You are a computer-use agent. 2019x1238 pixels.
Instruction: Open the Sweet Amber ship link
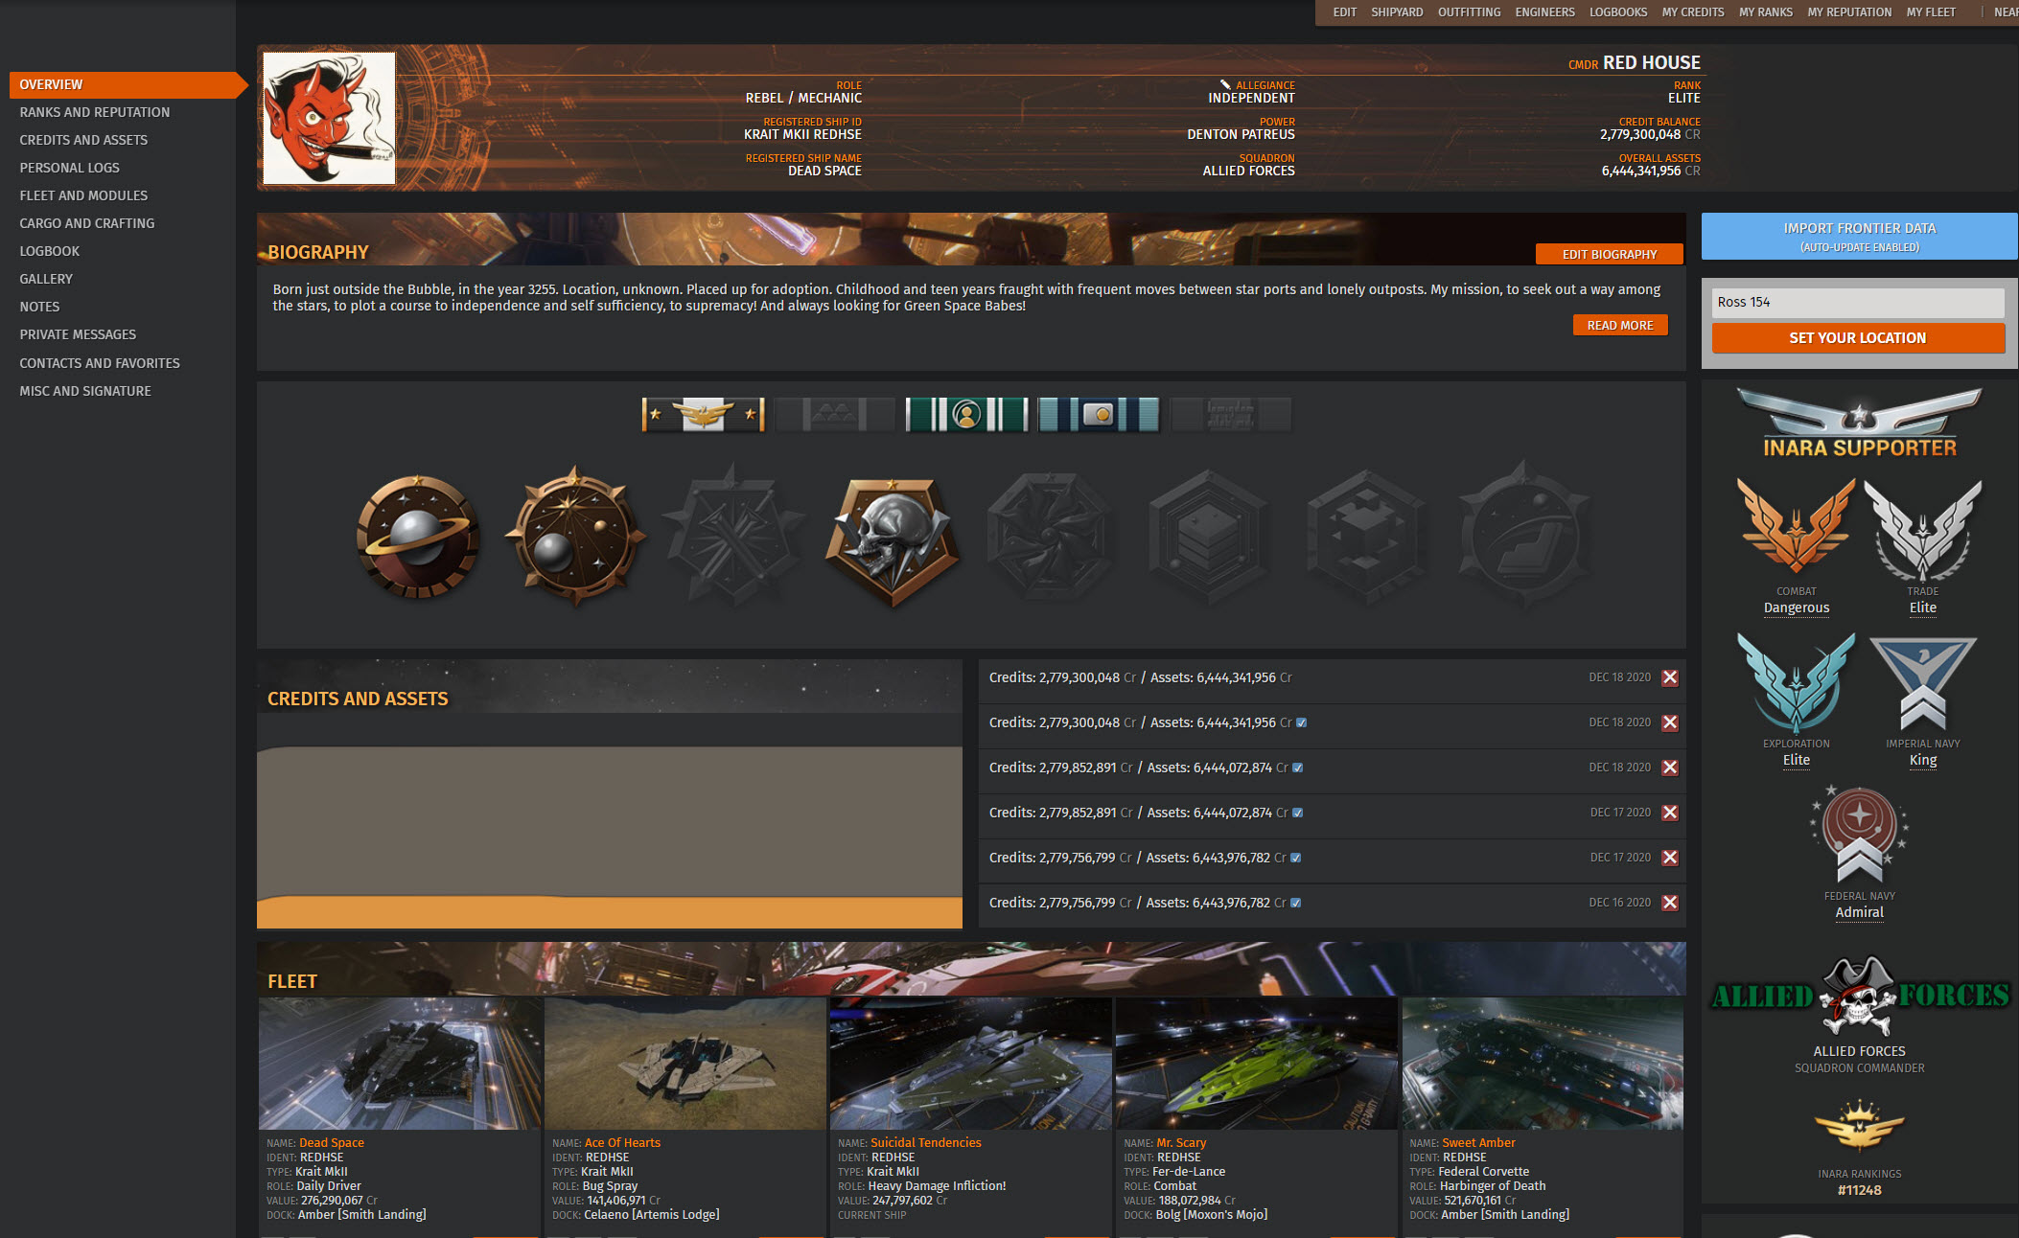(1478, 1142)
